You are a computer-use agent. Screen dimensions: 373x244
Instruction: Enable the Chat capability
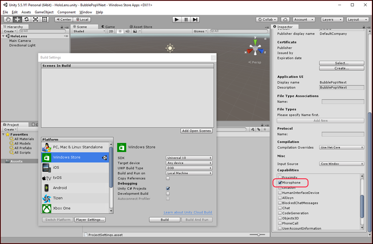tap(280, 208)
